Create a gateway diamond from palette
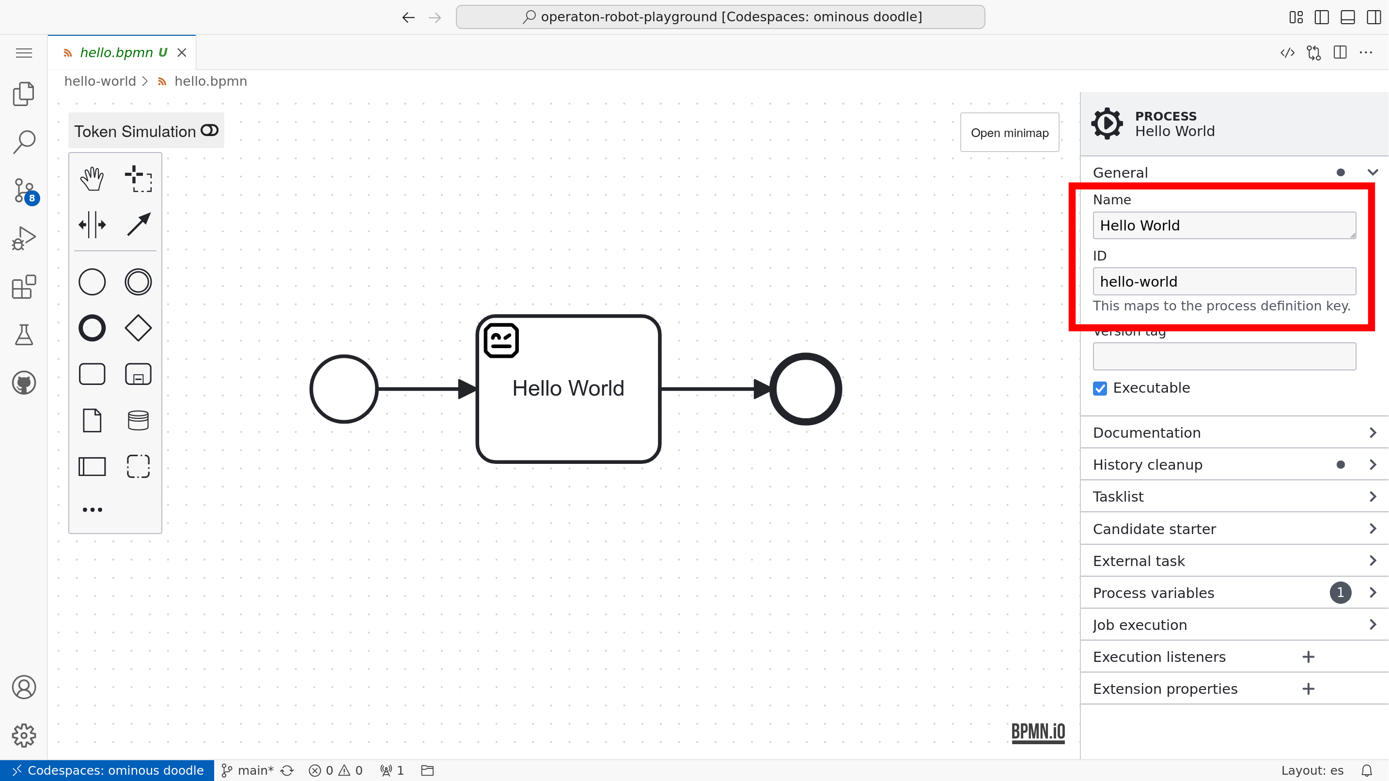This screenshot has width=1389, height=781. coord(138,328)
